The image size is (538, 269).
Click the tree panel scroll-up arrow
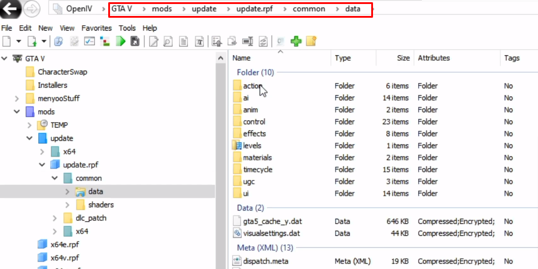click(220, 58)
